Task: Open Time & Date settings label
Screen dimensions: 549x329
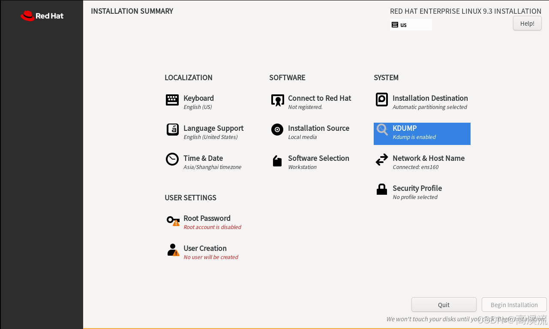Action: [x=203, y=158]
